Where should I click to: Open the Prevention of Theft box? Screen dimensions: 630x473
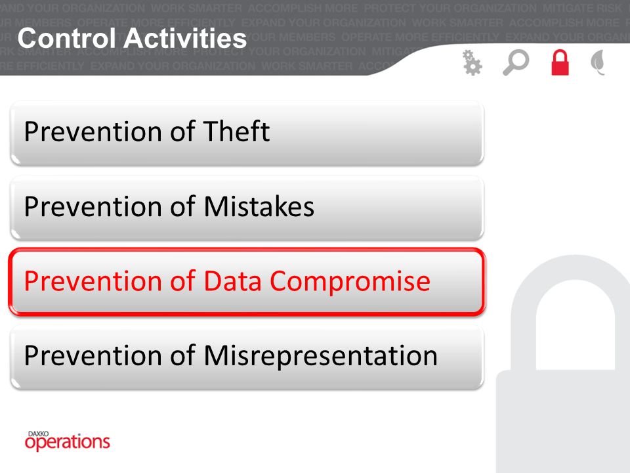click(247, 133)
